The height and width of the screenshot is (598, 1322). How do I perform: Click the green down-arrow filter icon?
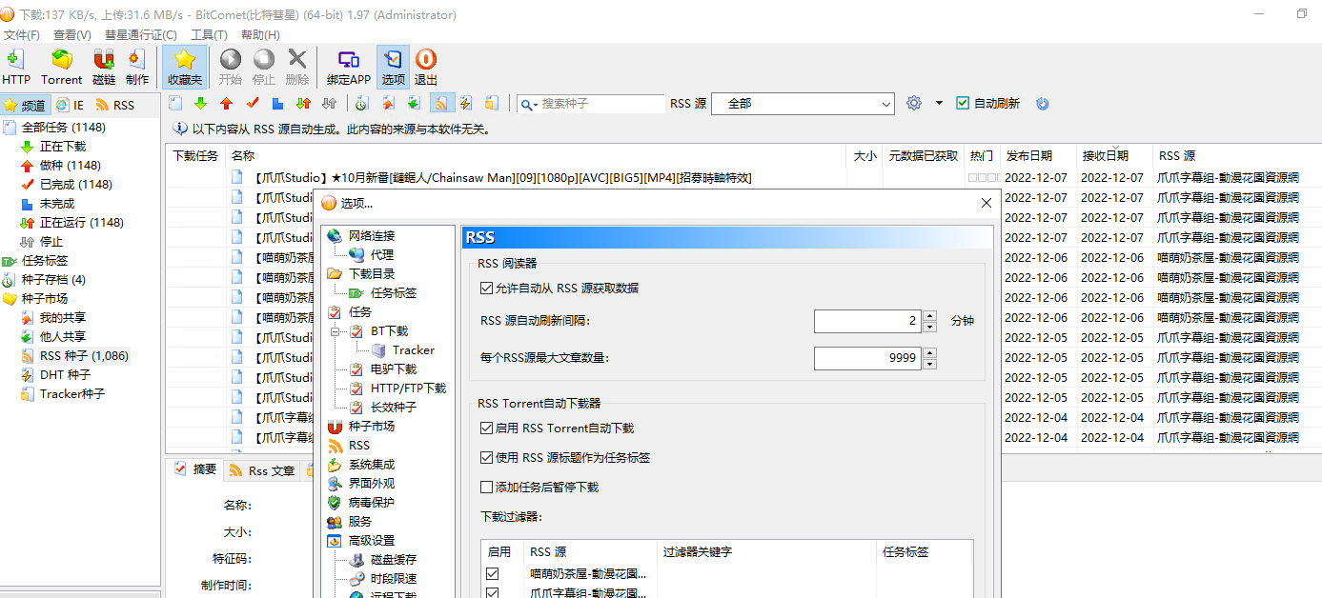click(201, 103)
